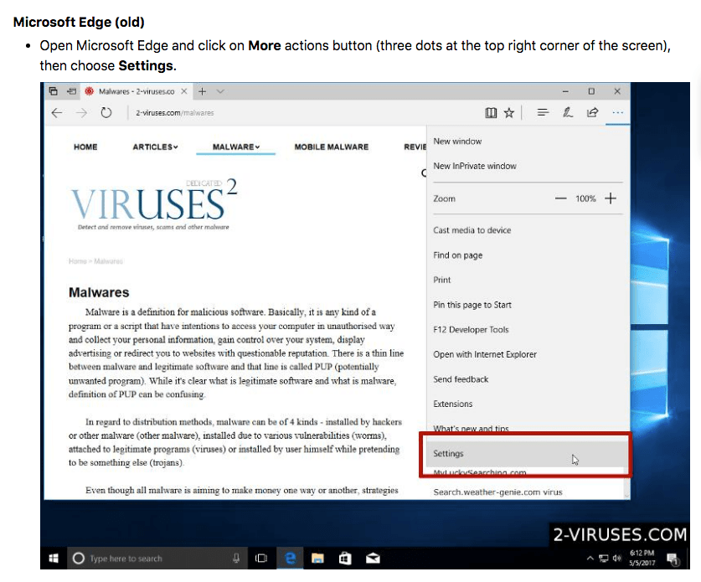Click the taskbar clock showing 6:12 PM
701x582 pixels.
(642, 558)
